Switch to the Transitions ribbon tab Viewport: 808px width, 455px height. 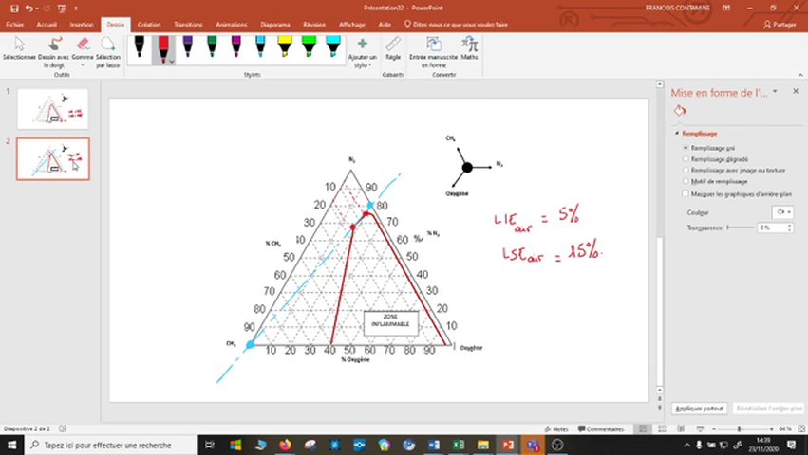[x=188, y=24]
